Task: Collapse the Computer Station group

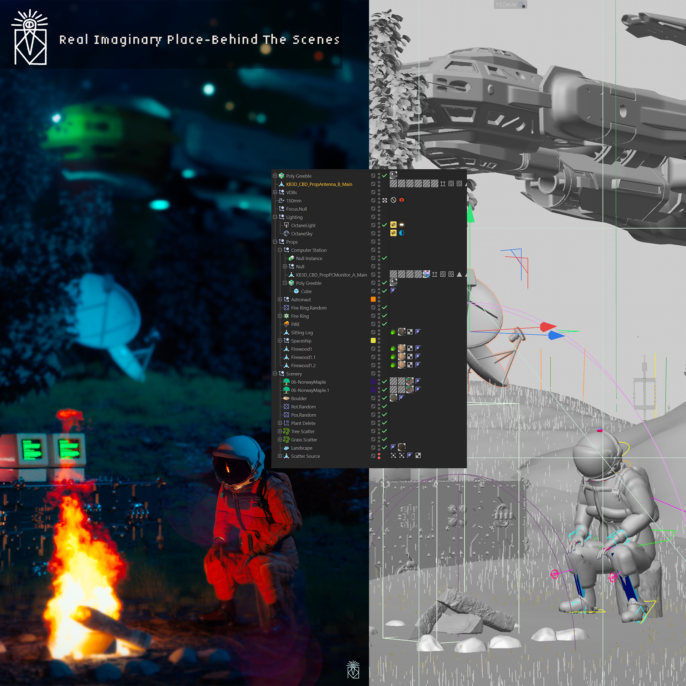Action: tap(280, 250)
